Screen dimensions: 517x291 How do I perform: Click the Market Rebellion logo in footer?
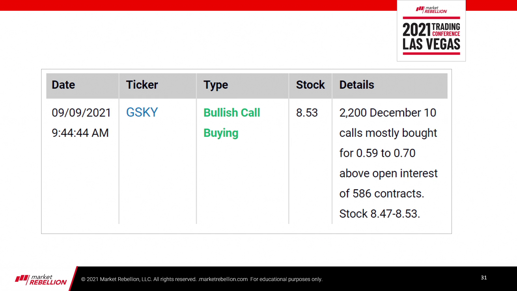41,280
